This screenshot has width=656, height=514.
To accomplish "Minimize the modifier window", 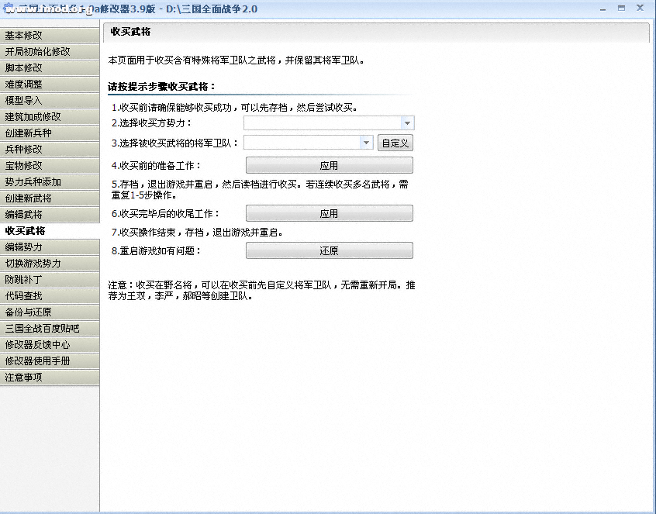I will click(603, 8).
